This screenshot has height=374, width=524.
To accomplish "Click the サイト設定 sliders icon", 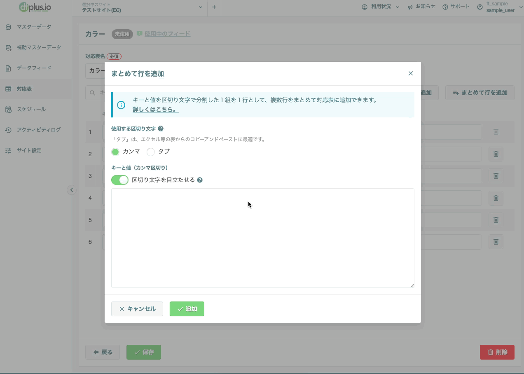I will tap(8, 151).
